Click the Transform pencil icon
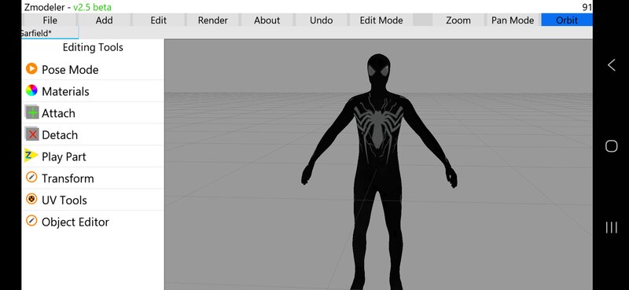This screenshot has width=629, height=290. [31, 178]
